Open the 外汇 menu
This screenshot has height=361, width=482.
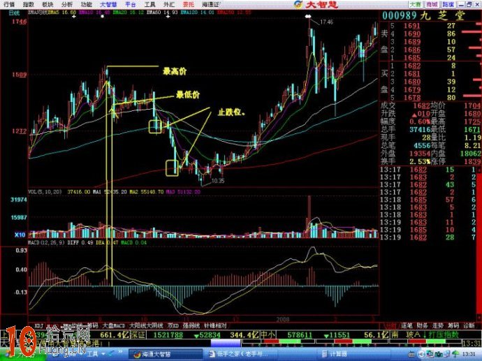(169, 4)
